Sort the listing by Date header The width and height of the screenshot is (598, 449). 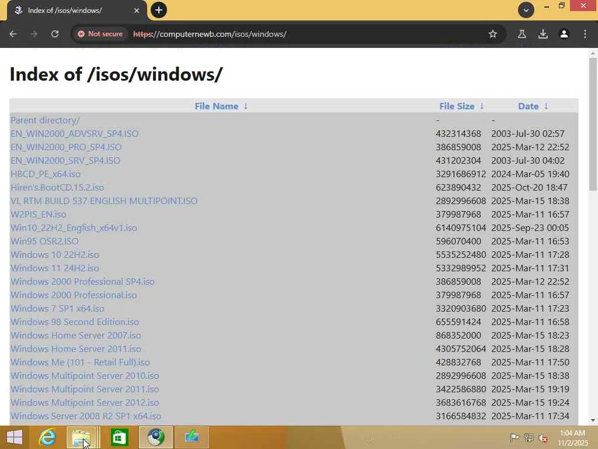pos(528,106)
